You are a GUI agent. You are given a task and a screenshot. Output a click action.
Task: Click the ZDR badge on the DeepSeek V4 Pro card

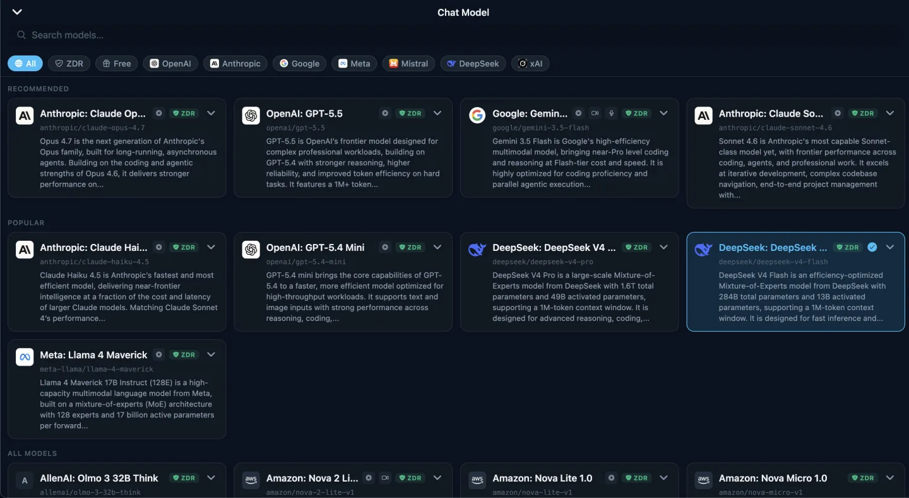coord(636,247)
